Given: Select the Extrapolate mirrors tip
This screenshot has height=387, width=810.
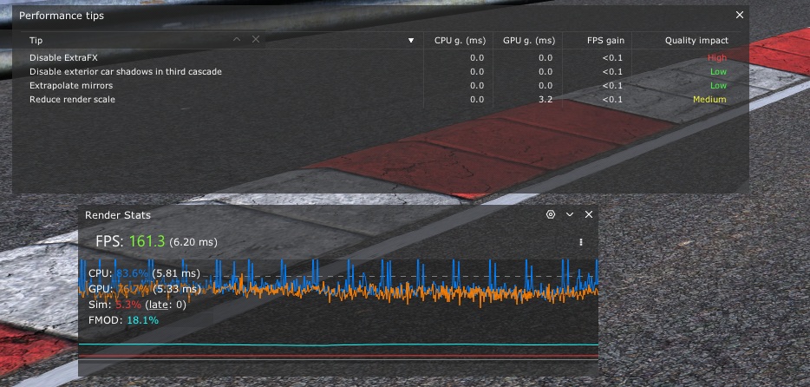Looking at the screenshot, I should (x=71, y=86).
